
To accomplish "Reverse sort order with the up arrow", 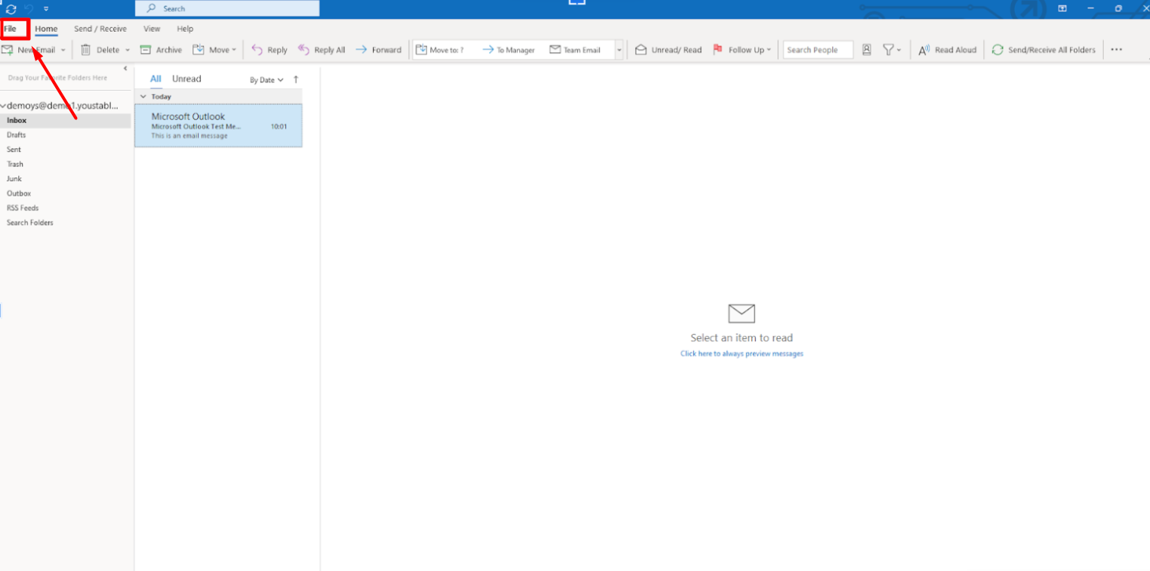I will [296, 79].
